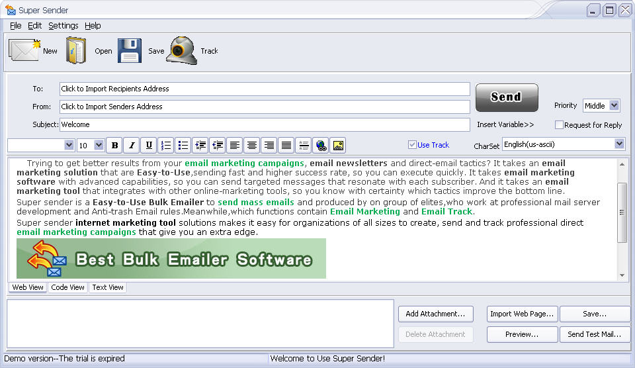
Task: Insert a numbered list
Action: [165, 145]
